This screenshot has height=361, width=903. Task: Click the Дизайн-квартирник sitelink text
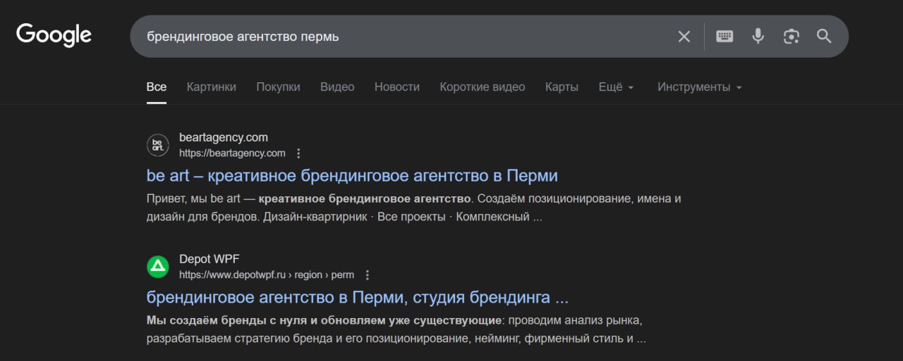click(x=317, y=217)
